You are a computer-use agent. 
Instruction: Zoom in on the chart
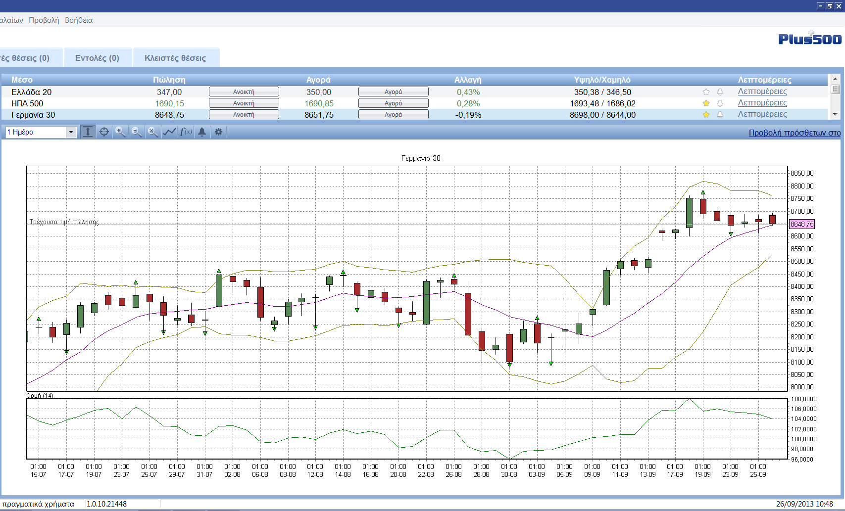pos(120,132)
